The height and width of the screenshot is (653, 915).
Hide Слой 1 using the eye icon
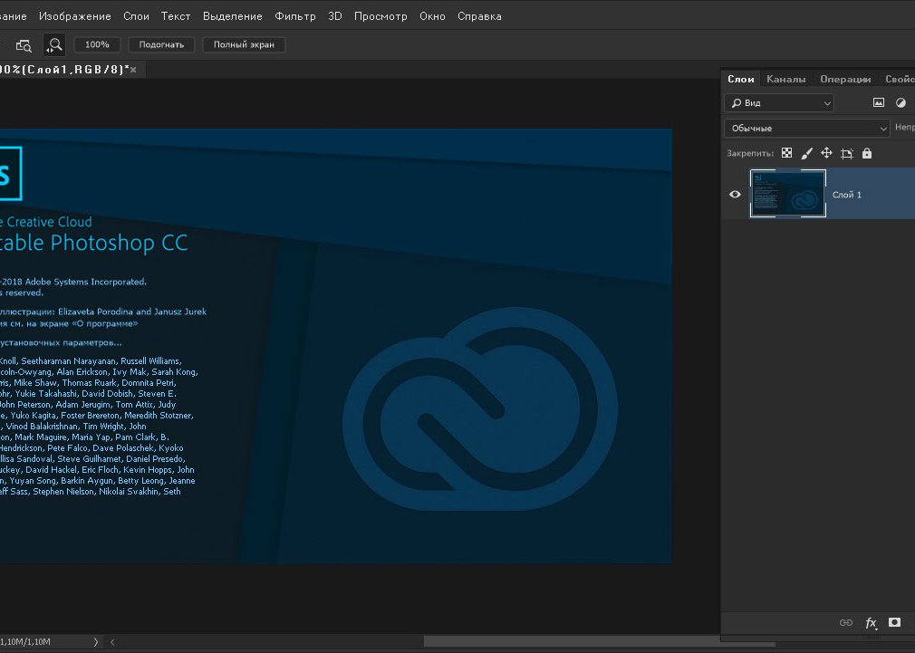735,194
